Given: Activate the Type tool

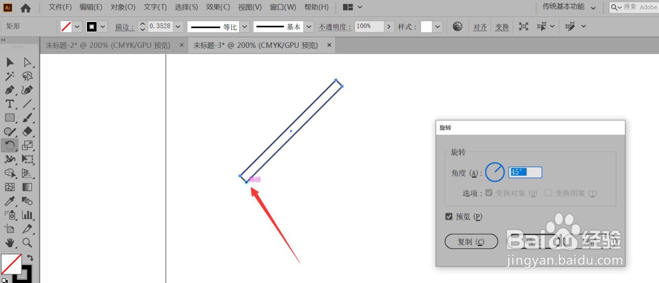Looking at the screenshot, I should click(x=10, y=104).
